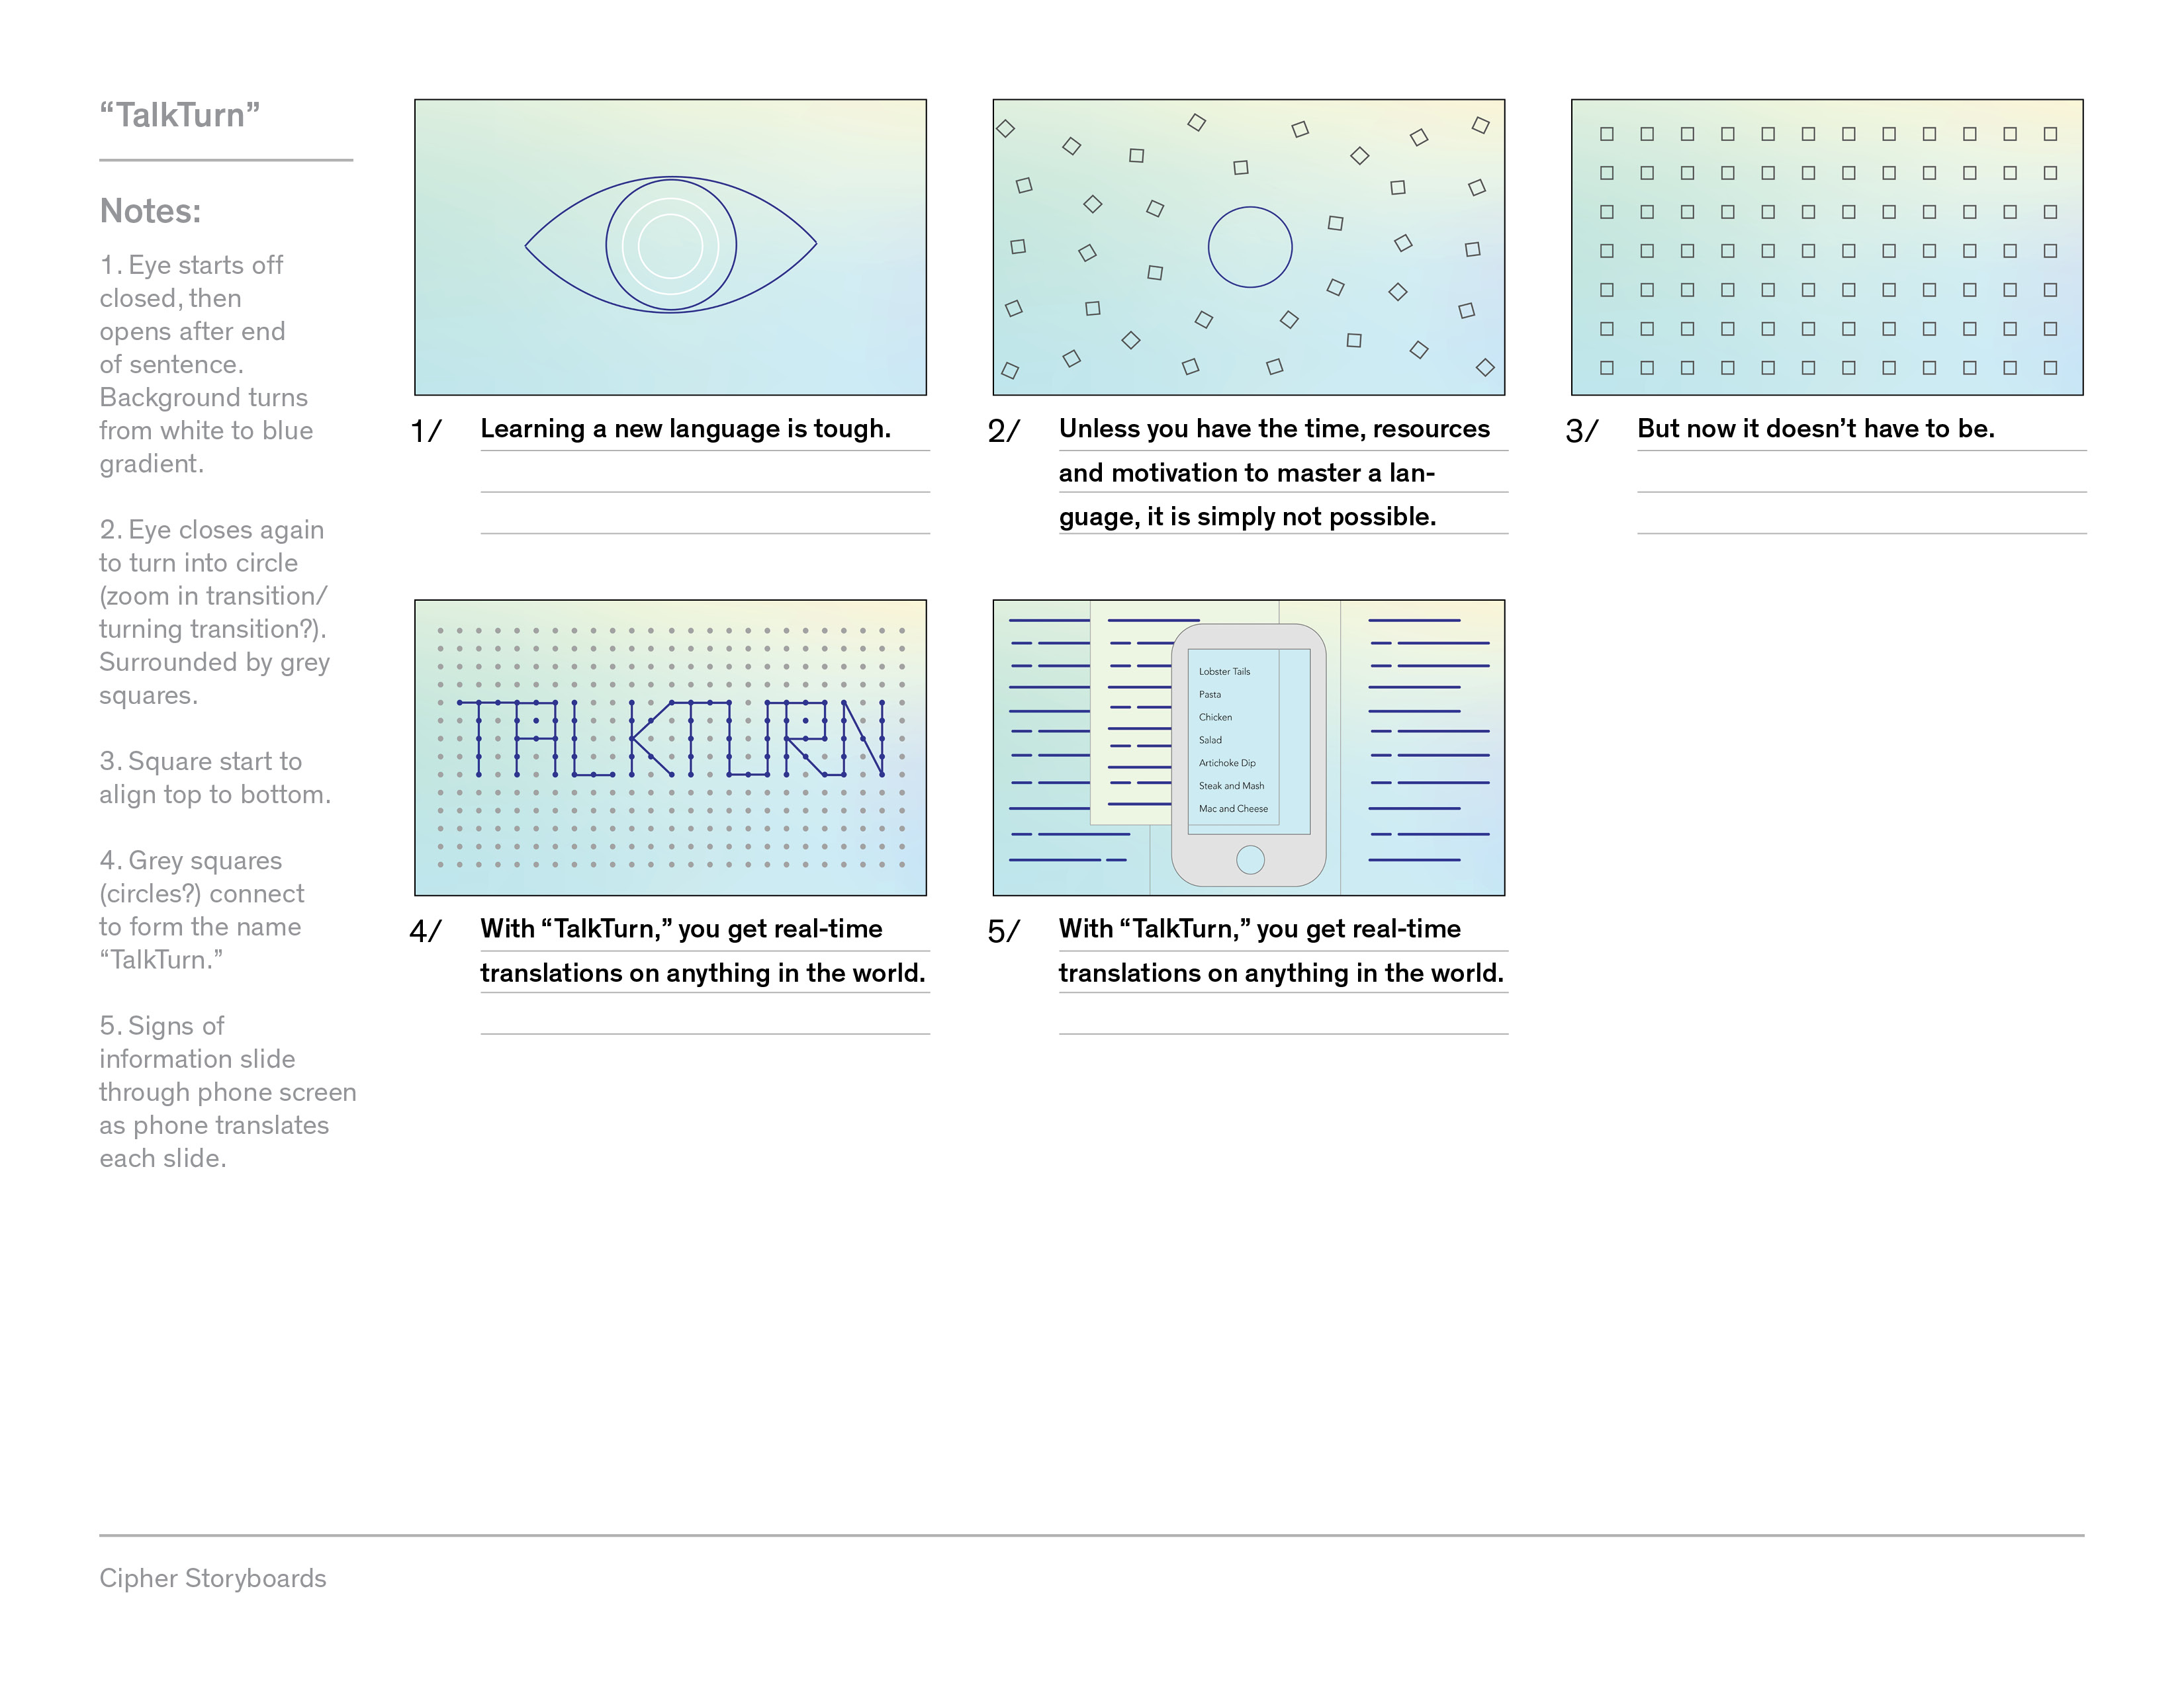Click the phone home button in frame 5

[1250, 859]
